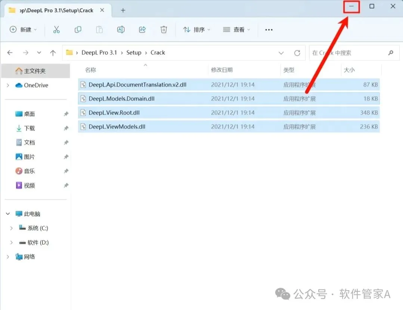Click the search box for Crack folder
The image size is (403, 310).
354,53
